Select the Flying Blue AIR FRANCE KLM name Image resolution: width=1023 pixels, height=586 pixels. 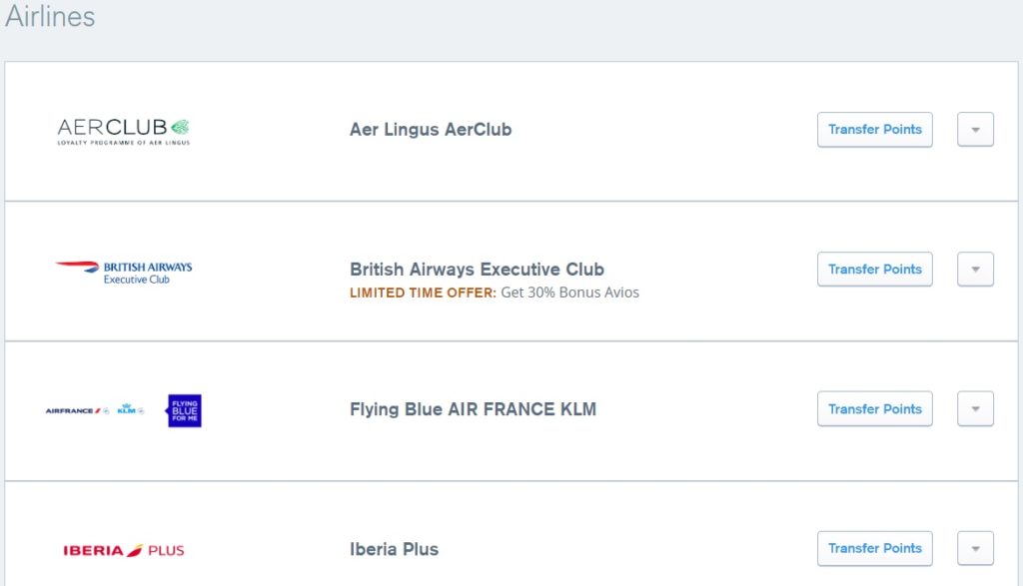(x=473, y=409)
